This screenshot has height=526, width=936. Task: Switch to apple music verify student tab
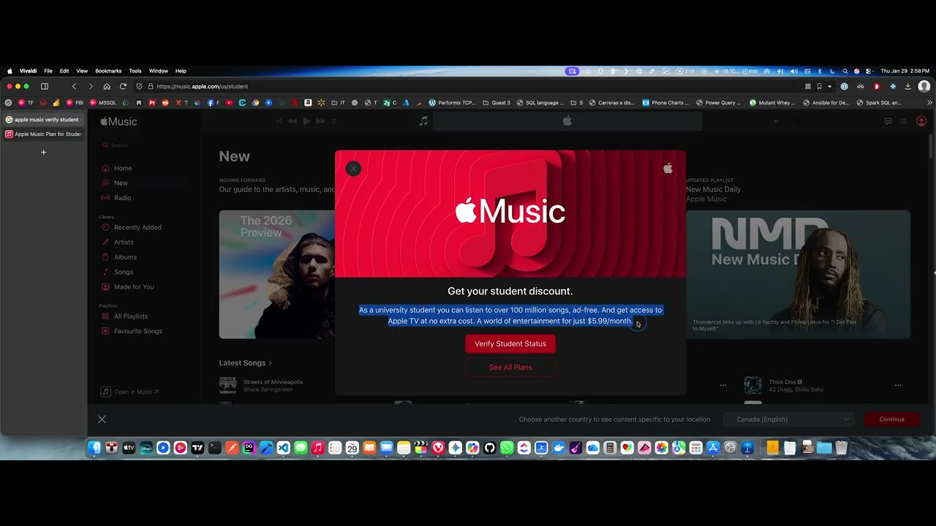point(44,120)
